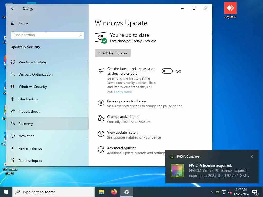Click the history clock icon
Viewport: 263px width, 197px height.
pos(101,134)
